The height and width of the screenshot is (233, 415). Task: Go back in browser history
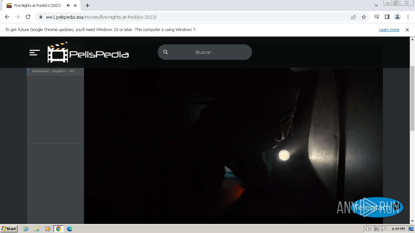coord(7,17)
